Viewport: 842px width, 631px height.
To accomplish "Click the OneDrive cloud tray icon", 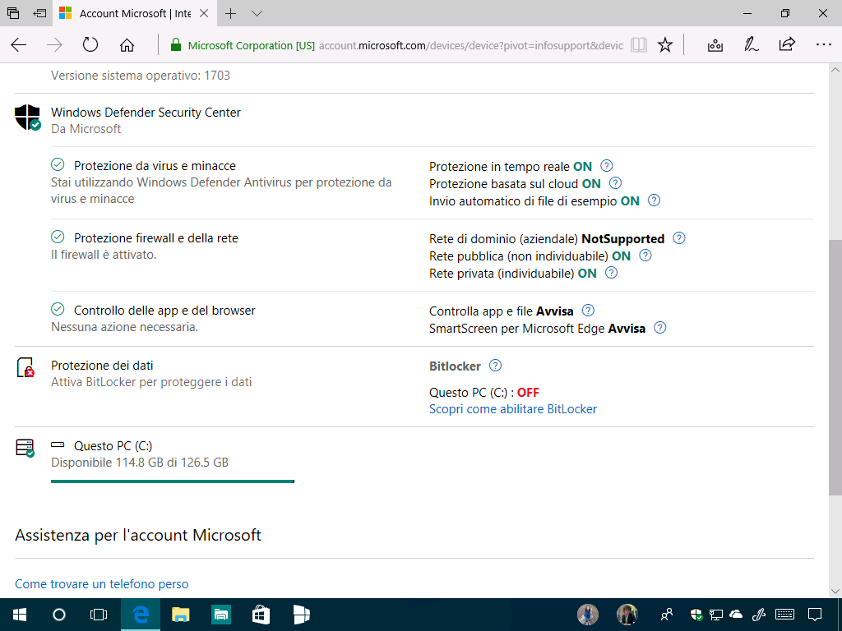I will 736,615.
